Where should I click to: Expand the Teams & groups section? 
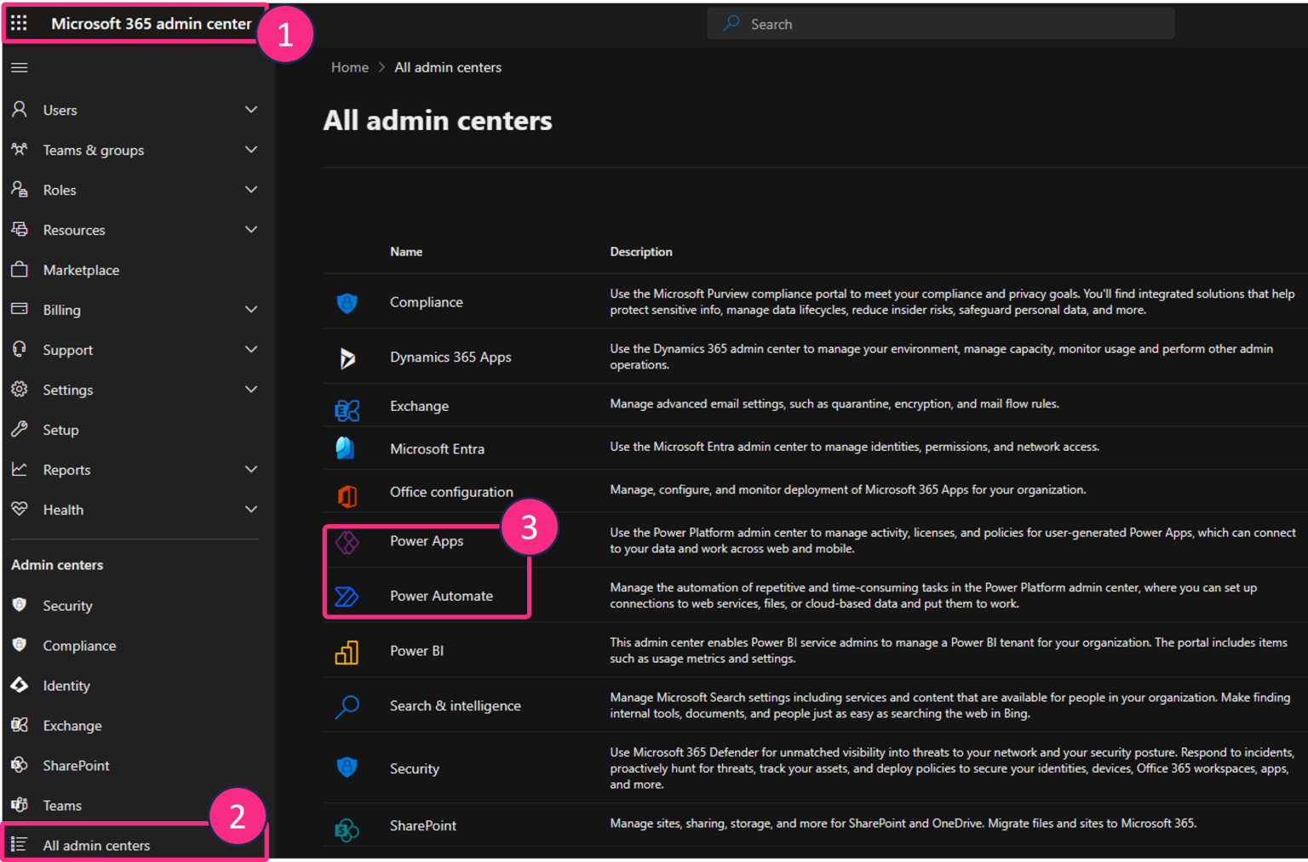(250, 149)
